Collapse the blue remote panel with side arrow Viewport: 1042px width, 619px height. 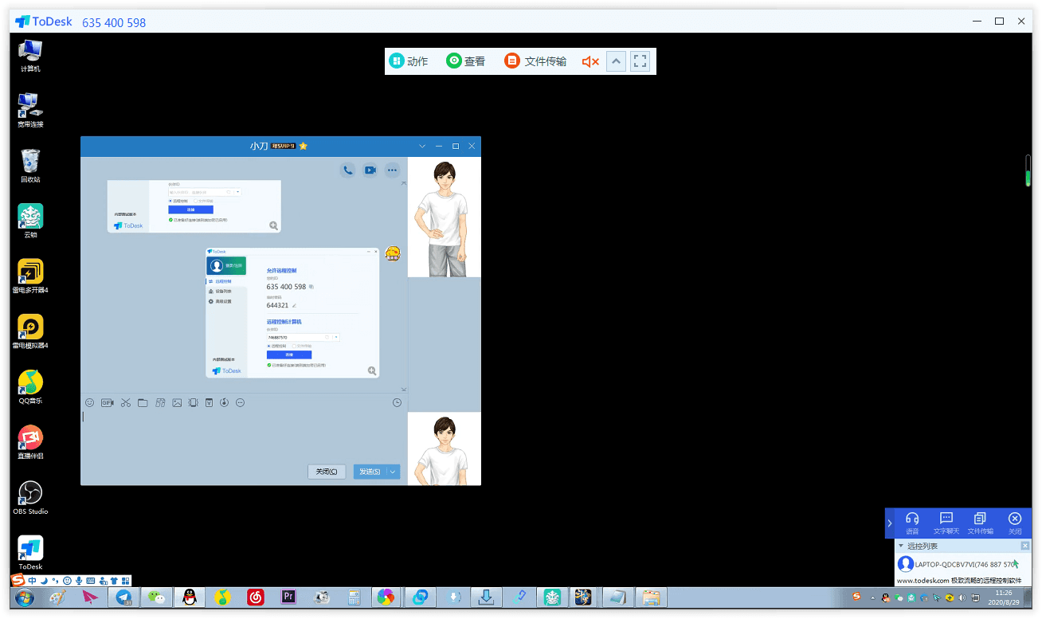(x=890, y=523)
